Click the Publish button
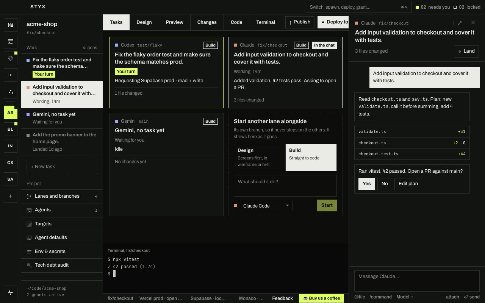The width and height of the screenshot is (485, 303). pyautogui.click(x=300, y=22)
